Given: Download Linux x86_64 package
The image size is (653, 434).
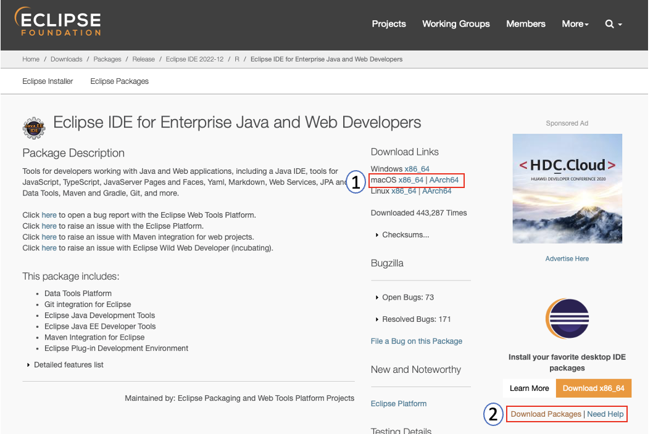Looking at the screenshot, I should 404,191.
